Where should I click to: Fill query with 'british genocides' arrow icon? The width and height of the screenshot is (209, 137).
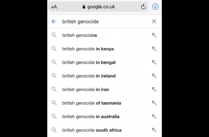point(154,35)
